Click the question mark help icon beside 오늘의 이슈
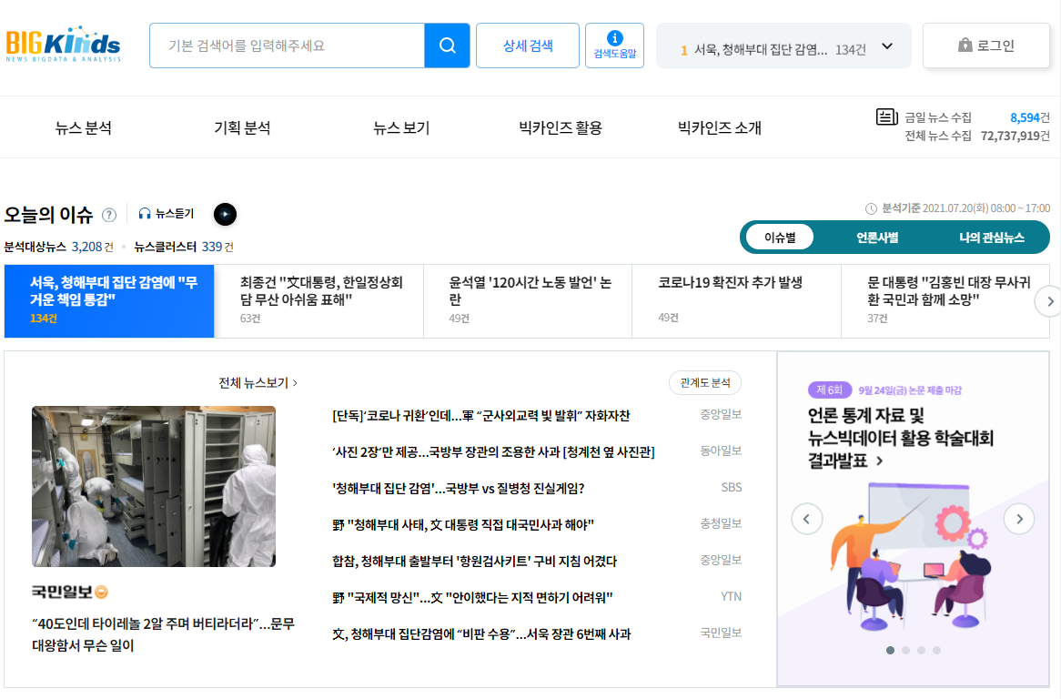Screen dimensions: 1061x699 pyautogui.click(x=109, y=215)
